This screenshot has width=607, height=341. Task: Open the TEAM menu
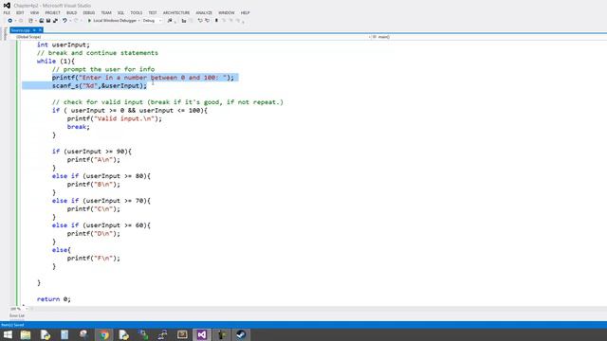pyautogui.click(x=106, y=12)
